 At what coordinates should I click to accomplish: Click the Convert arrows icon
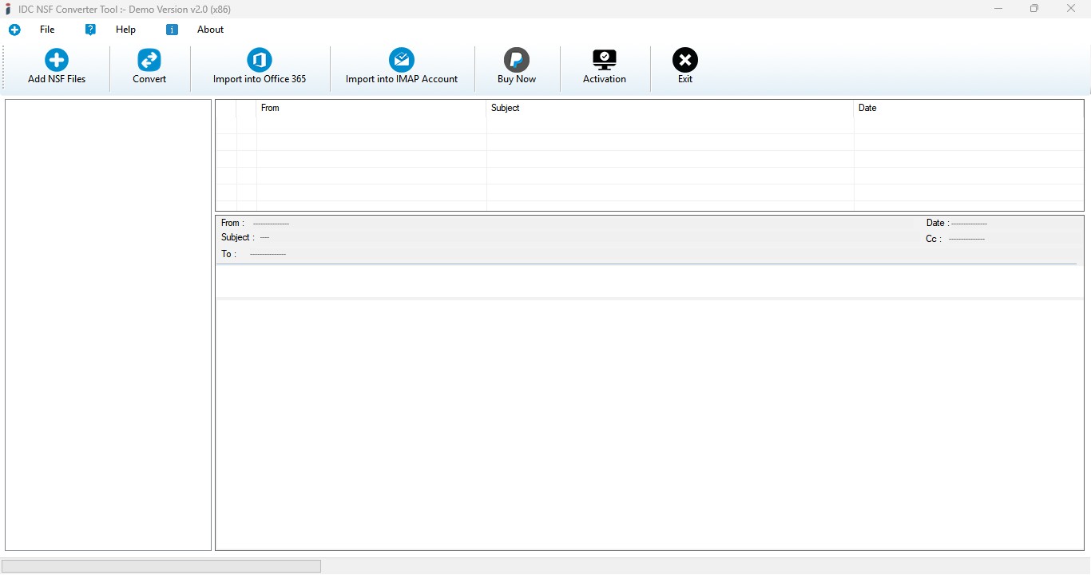(x=149, y=60)
